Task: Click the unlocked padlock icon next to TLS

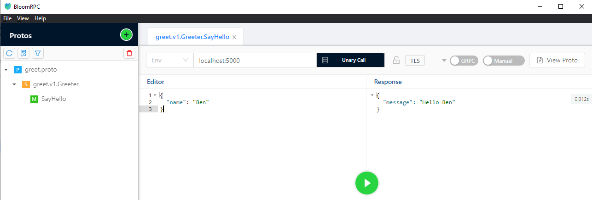Action: click(x=396, y=60)
